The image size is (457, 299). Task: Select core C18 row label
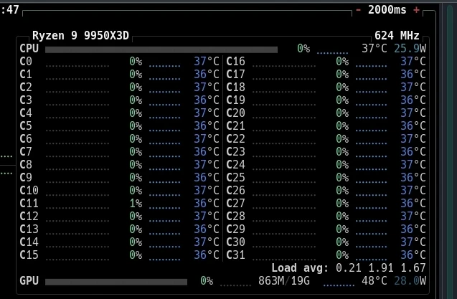point(235,87)
